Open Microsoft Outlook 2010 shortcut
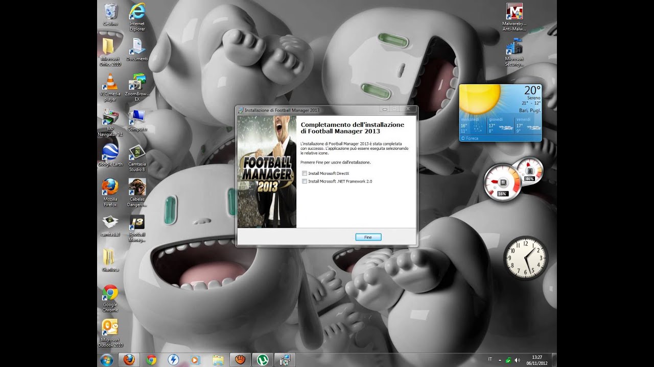 click(x=110, y=333)
